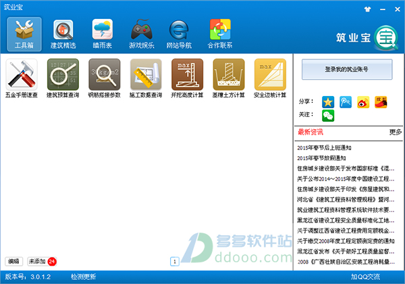Click 检测更新 to check updates
405x284 pixels.
click(84, 277)
